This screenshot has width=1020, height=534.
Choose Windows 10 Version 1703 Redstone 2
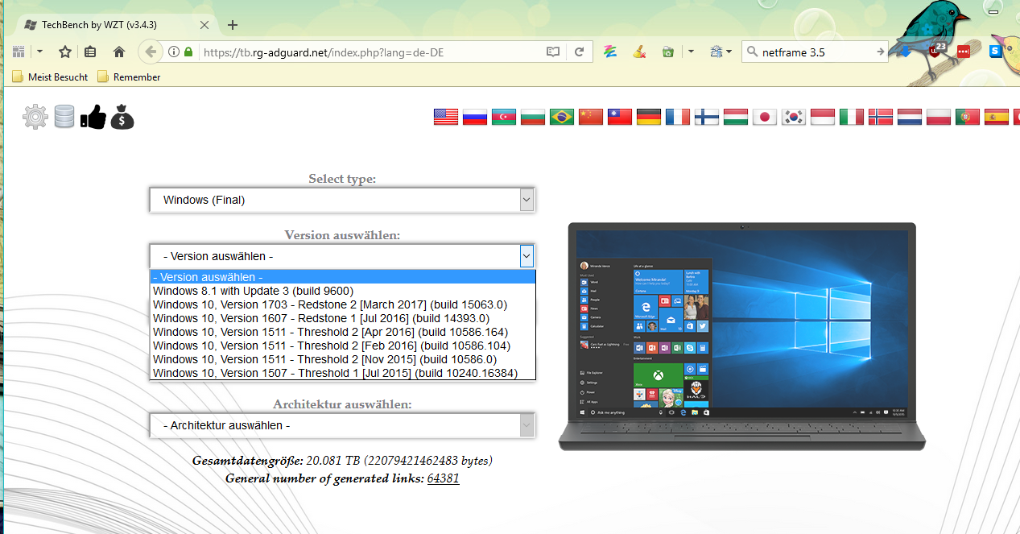click(x=343, y=304)
